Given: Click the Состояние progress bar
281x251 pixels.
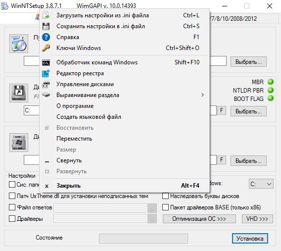Looking at the screenshot, I should 143,239.
